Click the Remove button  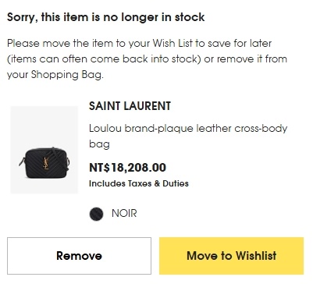coord(79,256)
